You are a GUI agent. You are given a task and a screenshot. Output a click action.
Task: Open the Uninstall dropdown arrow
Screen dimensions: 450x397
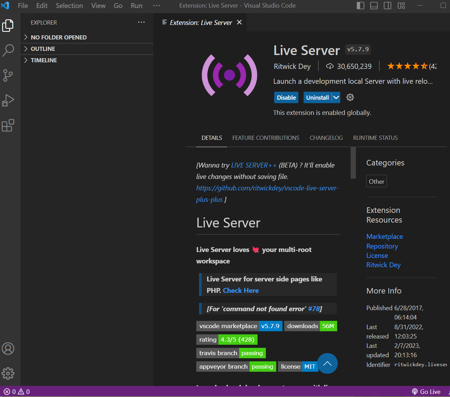pos(336,98)
